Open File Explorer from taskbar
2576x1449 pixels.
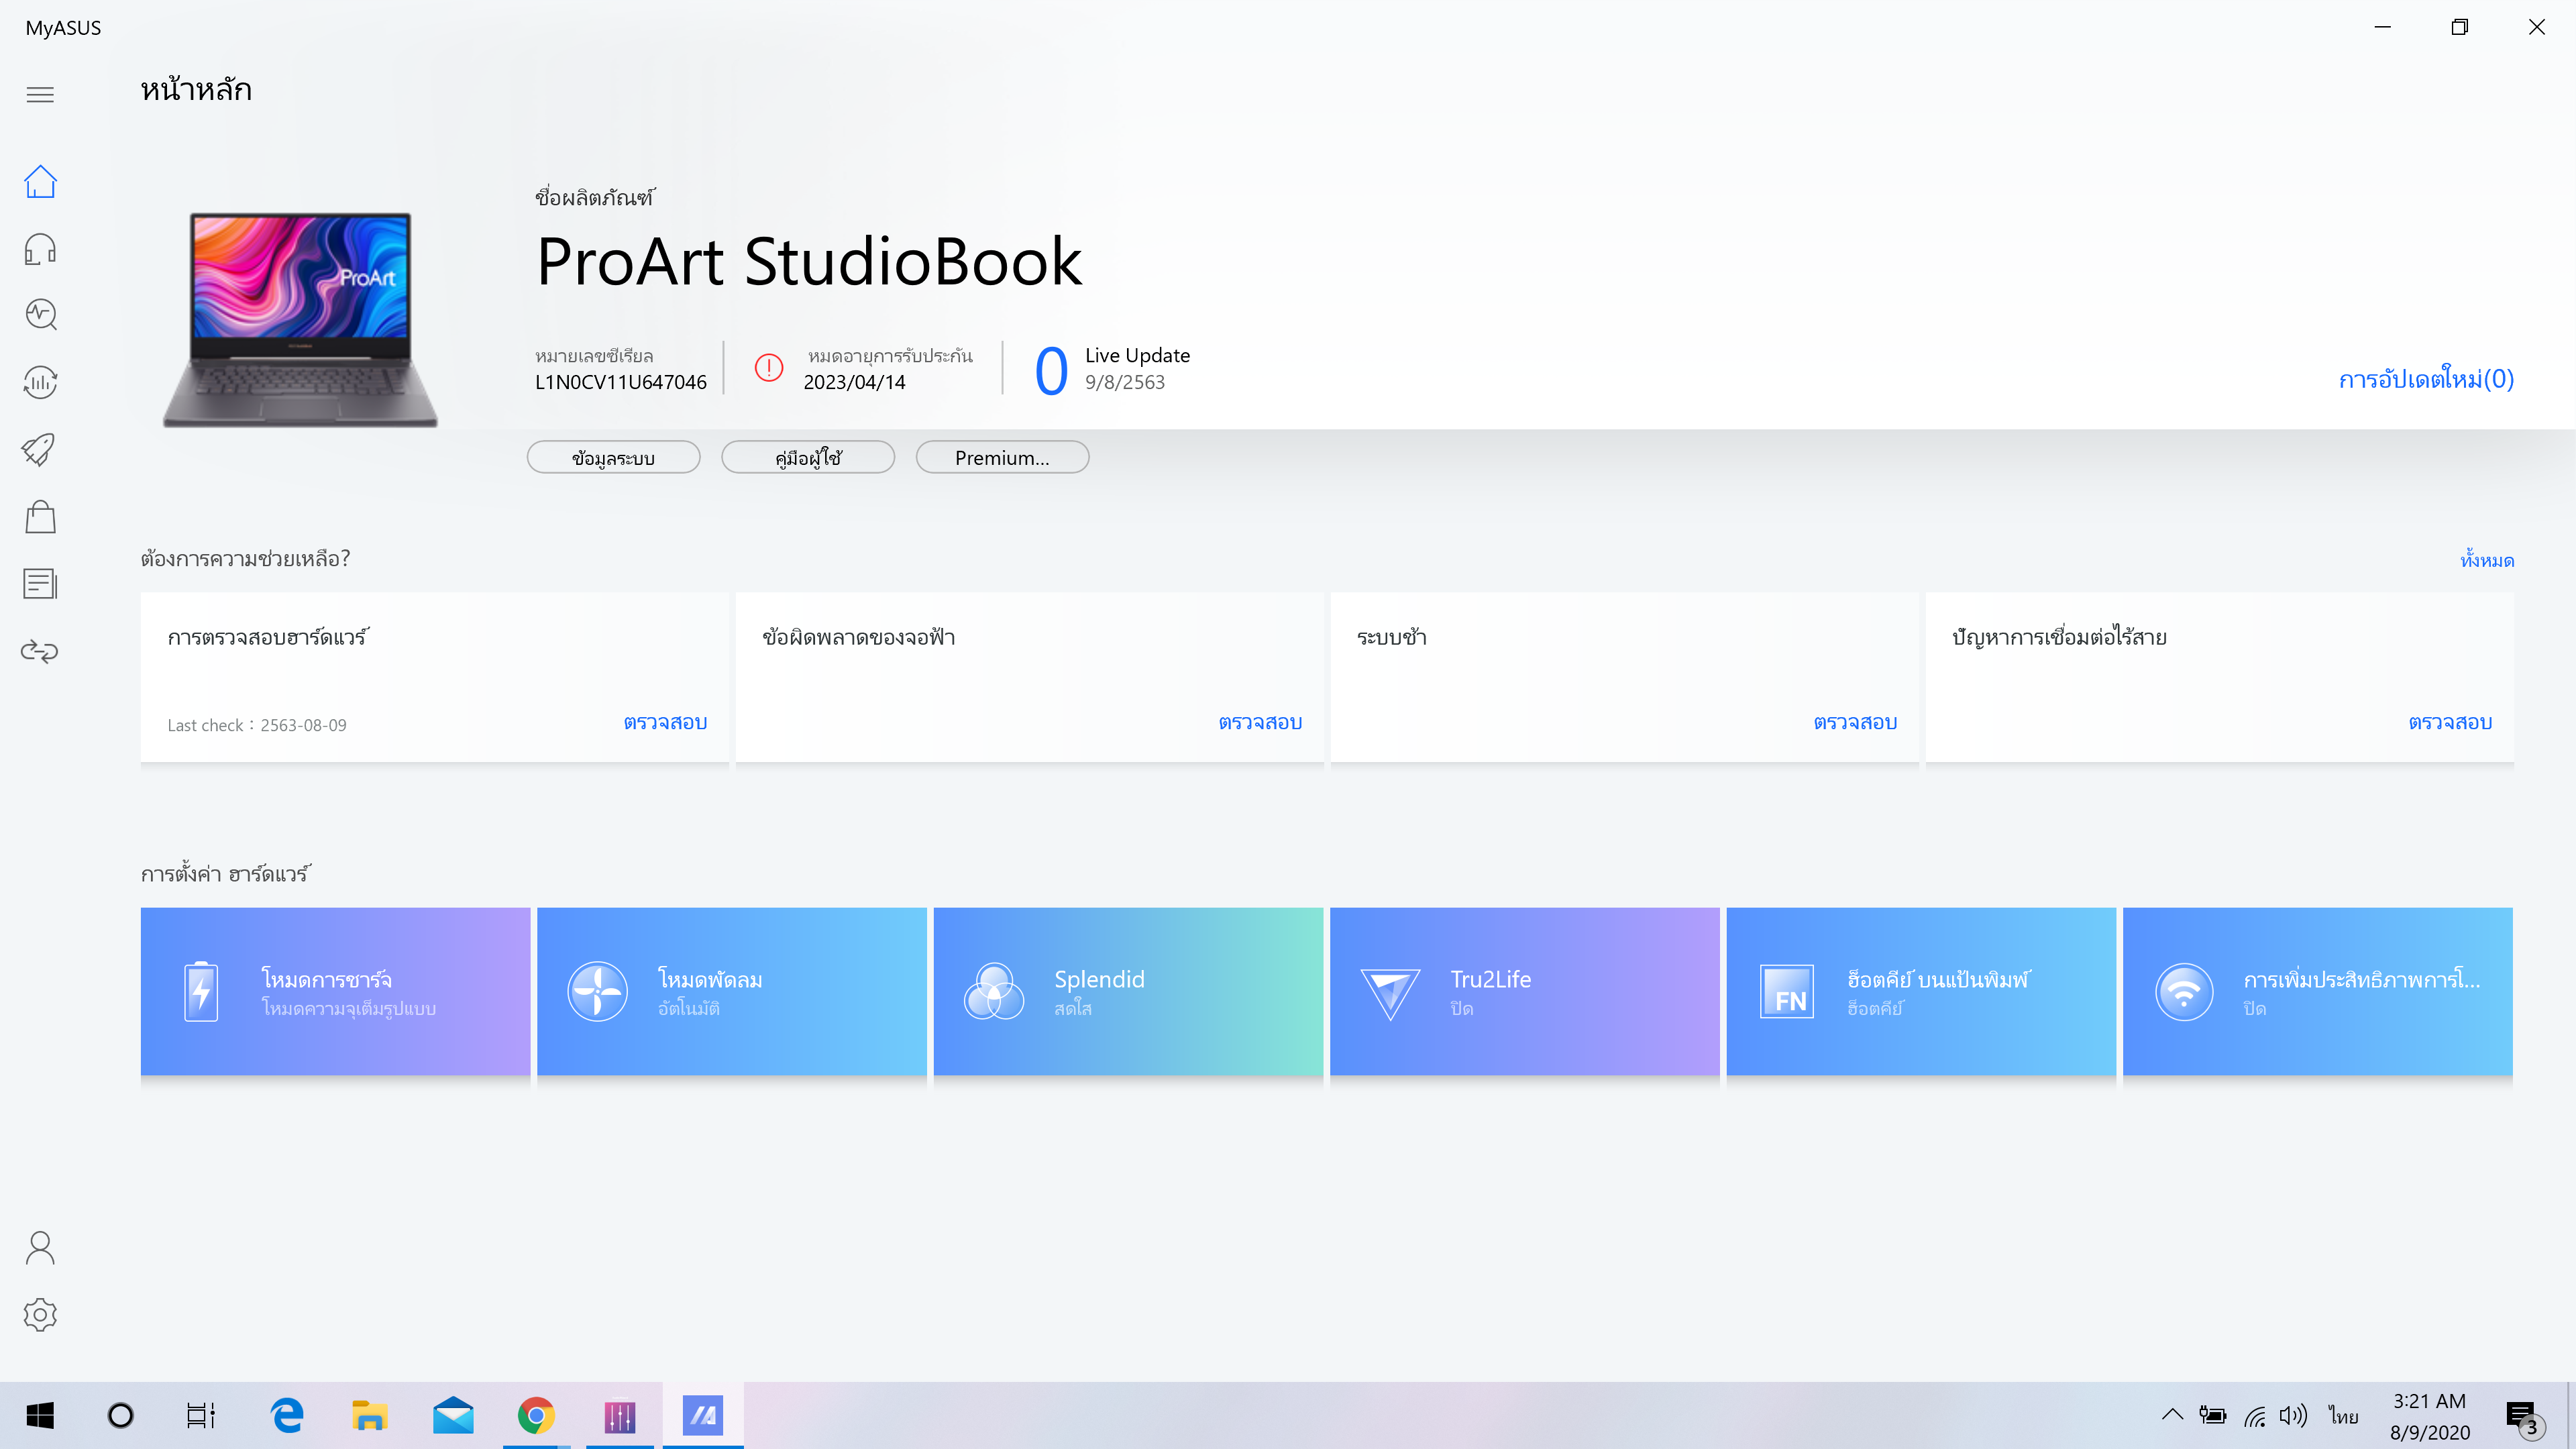point(369,1415)
